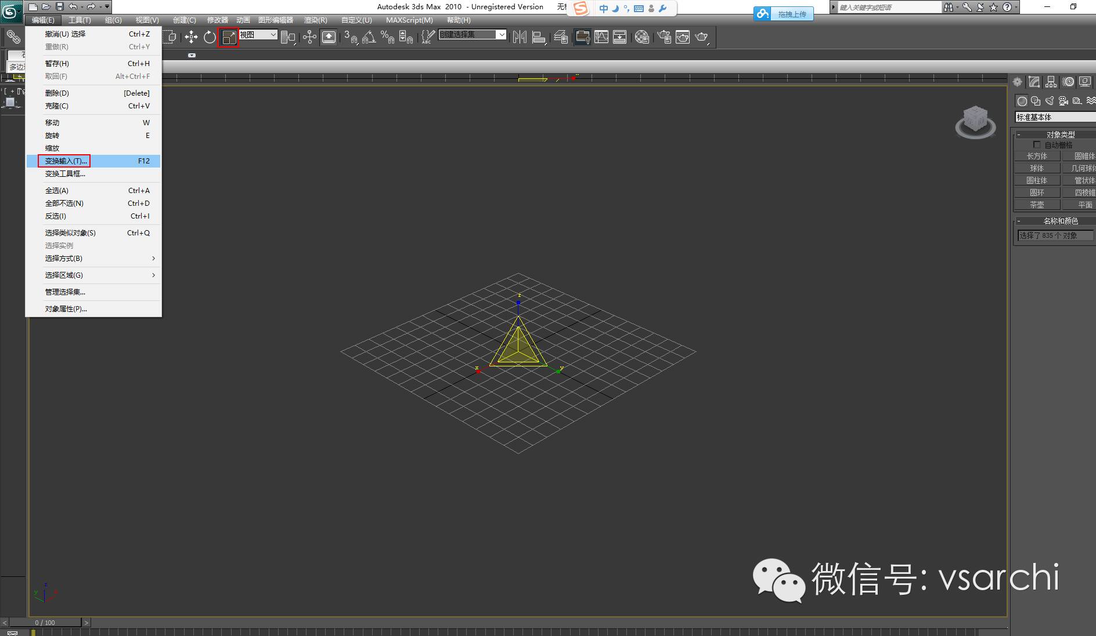Activate the Select and Uniform Scale tool
This screenshot has width=1096, height=636.
pos(229,37)
